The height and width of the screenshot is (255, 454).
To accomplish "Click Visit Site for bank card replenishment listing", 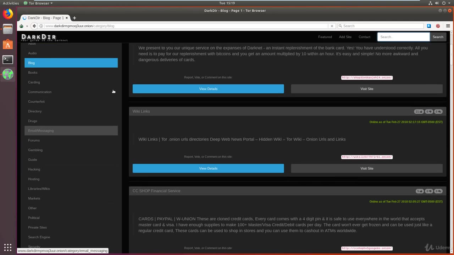I will (x=367, y=89).
